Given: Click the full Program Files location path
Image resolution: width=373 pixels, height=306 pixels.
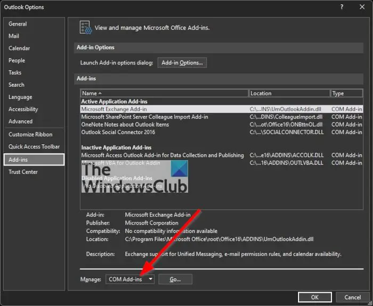Looking at the screenshot, I should (x=219, y=239).
